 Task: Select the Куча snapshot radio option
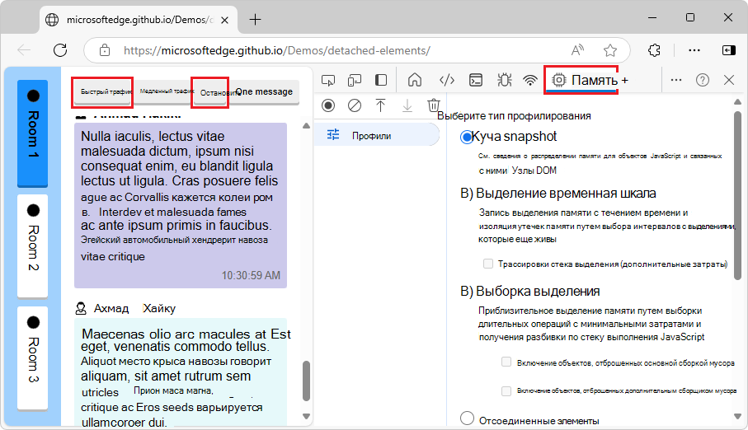[466, 138]
